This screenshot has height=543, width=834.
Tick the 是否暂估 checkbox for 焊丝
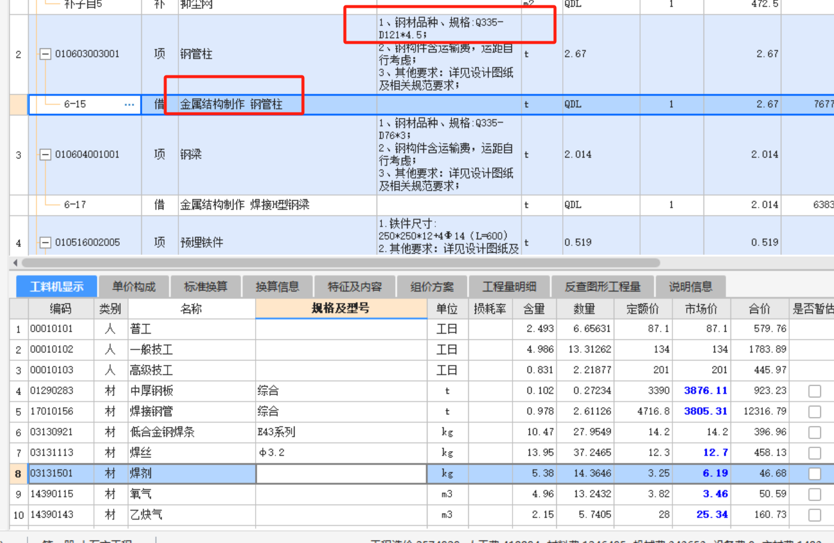814,453
